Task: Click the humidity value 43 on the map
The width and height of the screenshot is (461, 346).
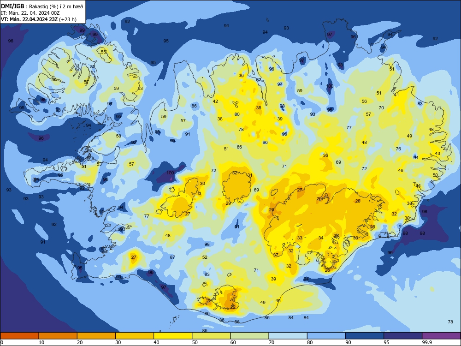Action: click(x=437, y=153)
